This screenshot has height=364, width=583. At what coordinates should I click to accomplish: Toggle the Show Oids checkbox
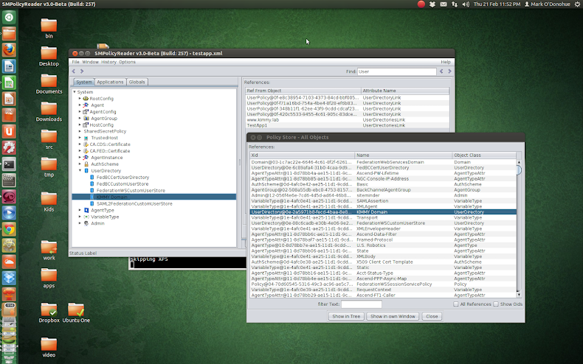(x=495, y=304)
